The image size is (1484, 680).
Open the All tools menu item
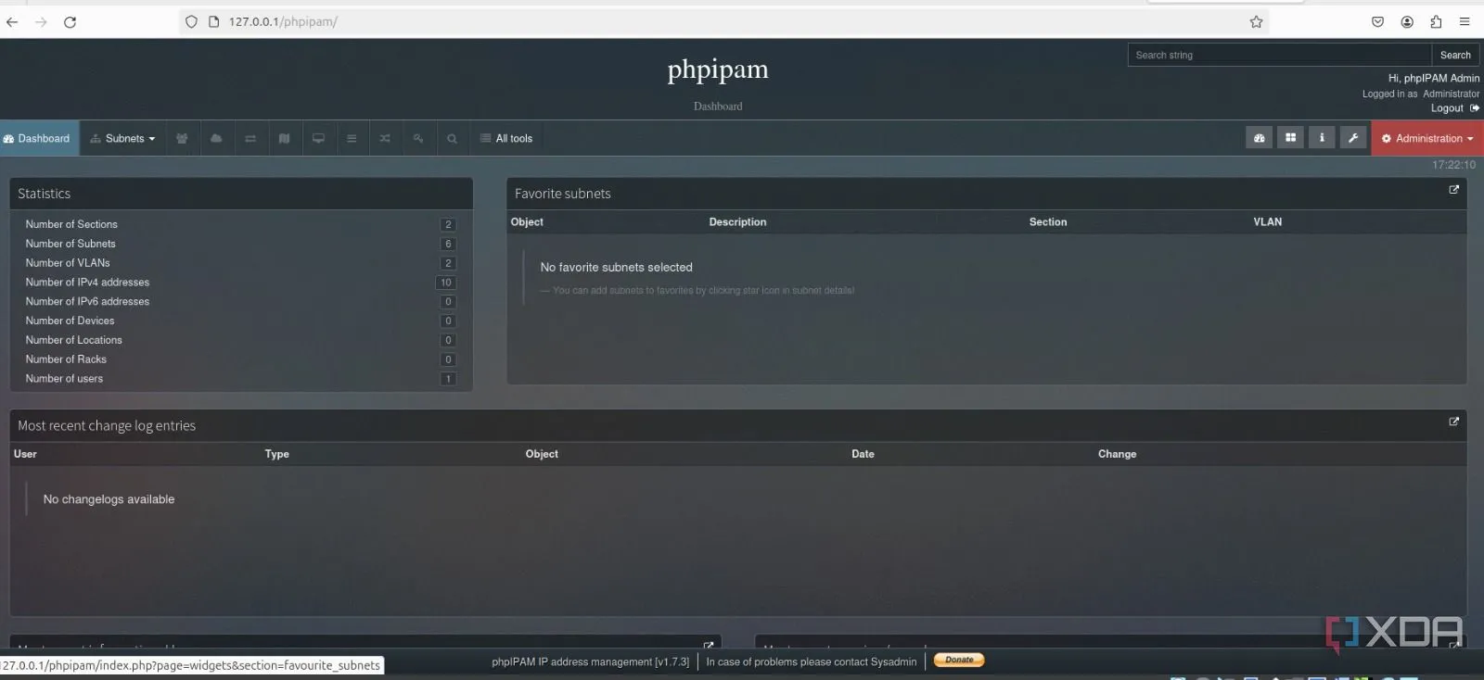(x=506, y=139)
